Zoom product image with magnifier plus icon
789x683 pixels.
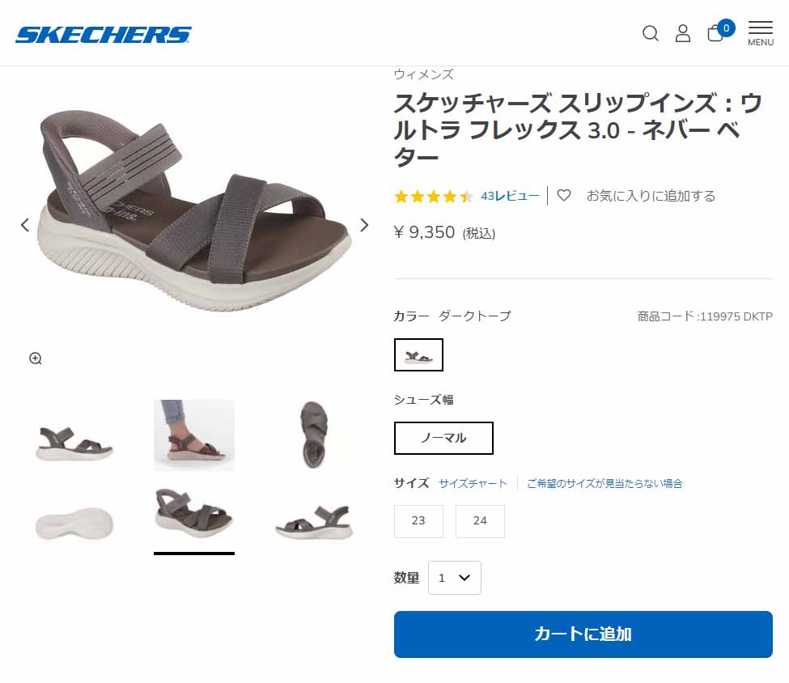tap(36, 358)
